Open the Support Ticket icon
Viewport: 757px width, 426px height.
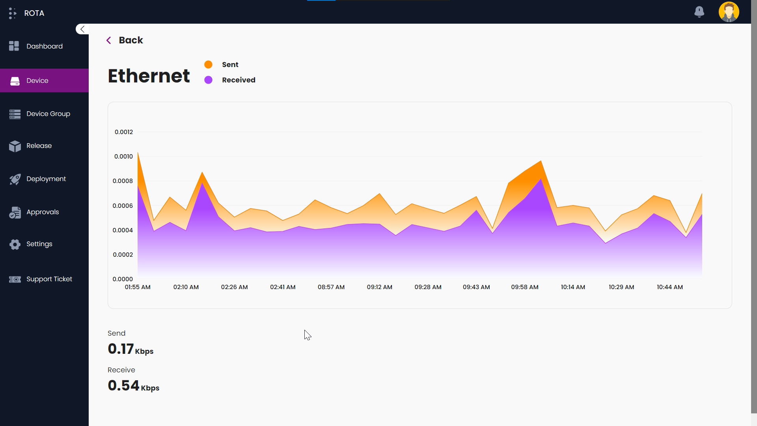point(15,279)
